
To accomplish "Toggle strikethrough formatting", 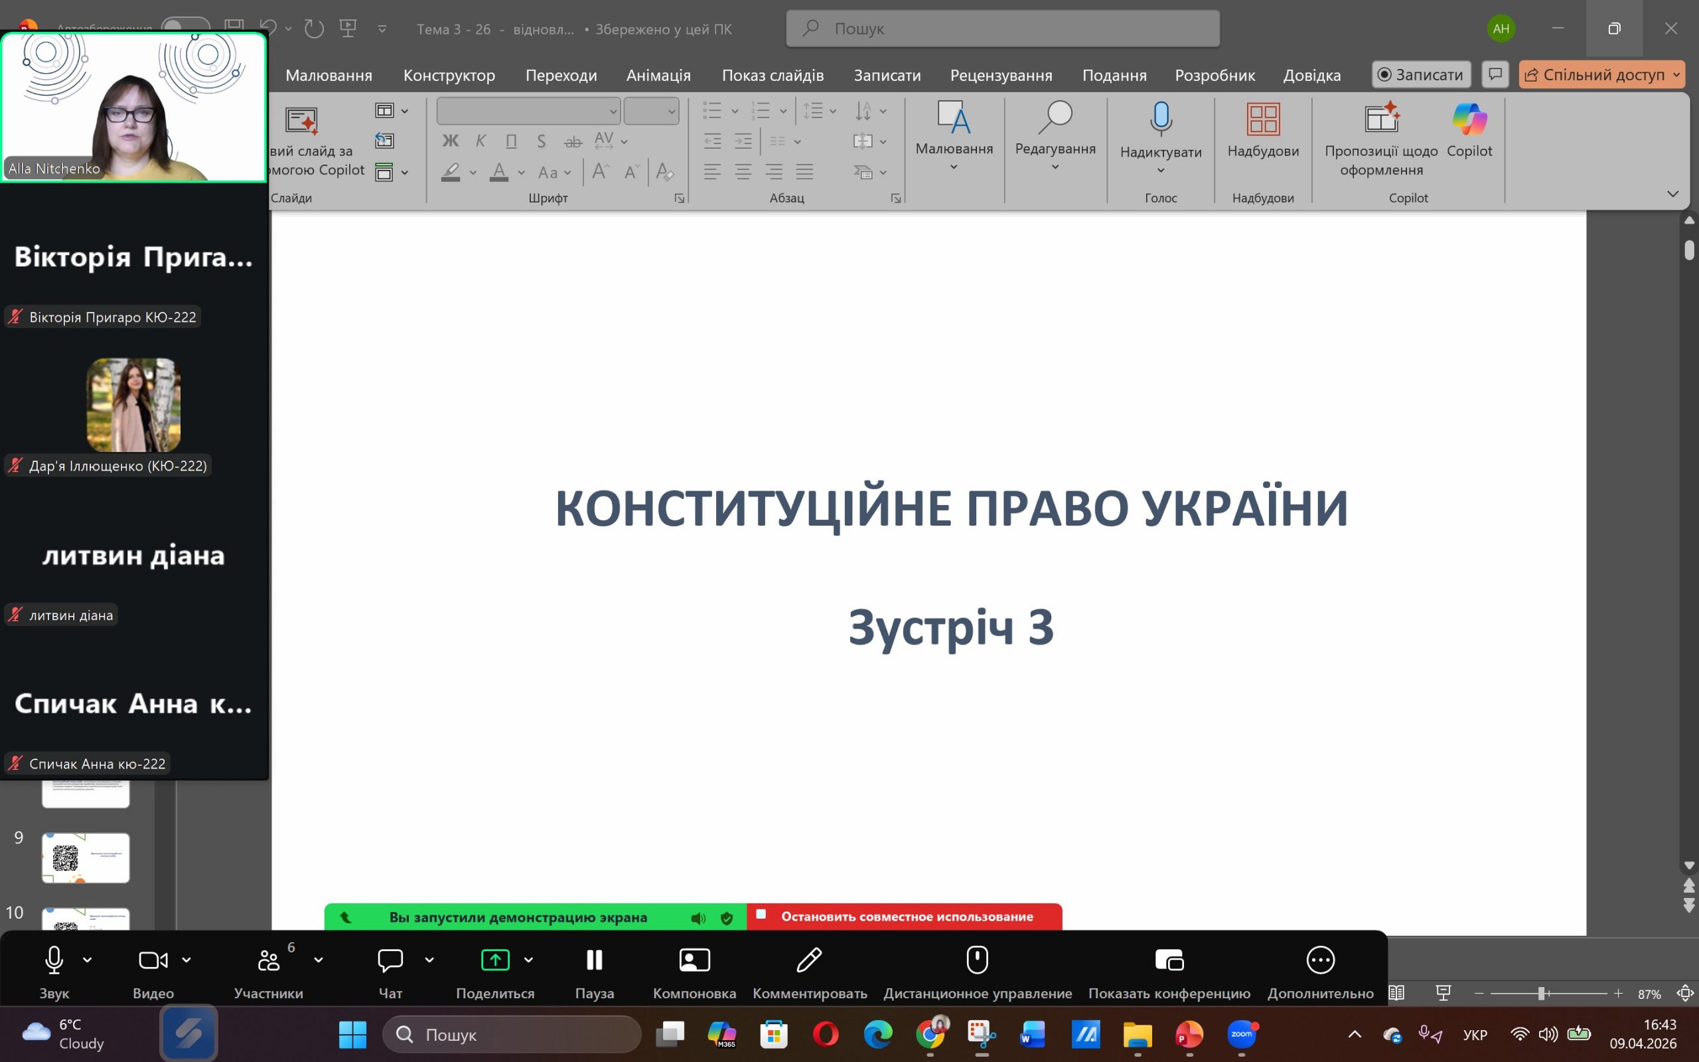I will point(573,141).
